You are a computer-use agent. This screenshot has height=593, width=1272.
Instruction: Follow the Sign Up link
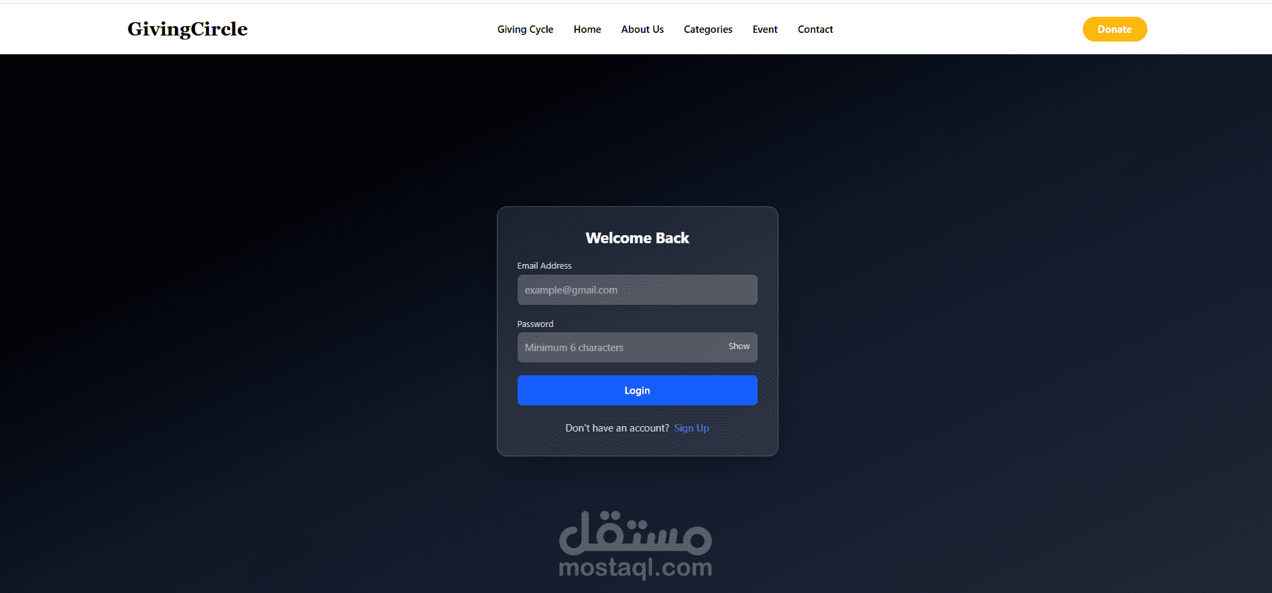tap(692, 428)
